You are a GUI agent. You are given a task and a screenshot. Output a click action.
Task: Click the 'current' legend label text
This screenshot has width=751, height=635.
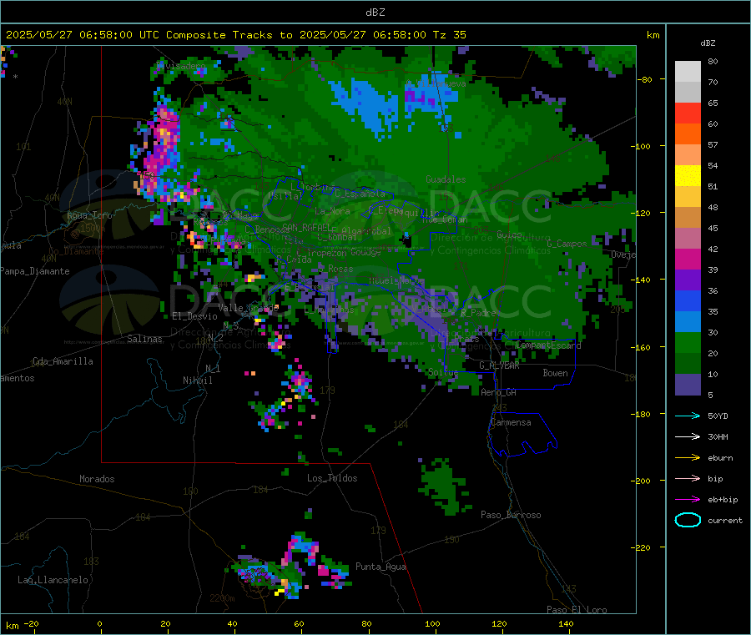point(725,521)
